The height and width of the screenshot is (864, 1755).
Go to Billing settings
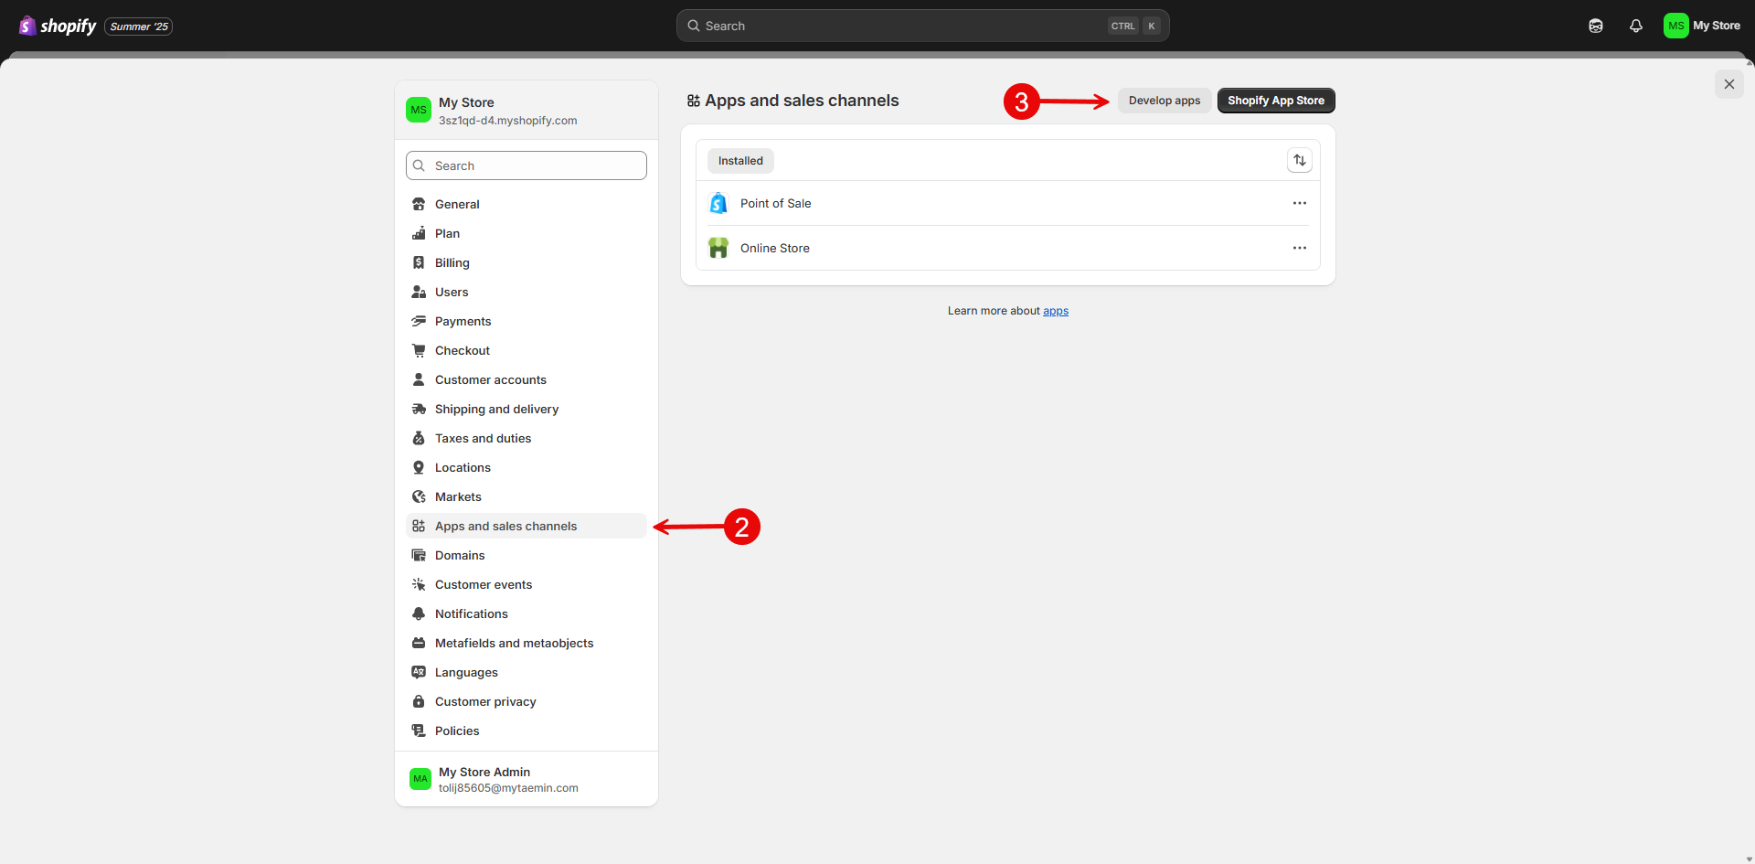(526, 262)
